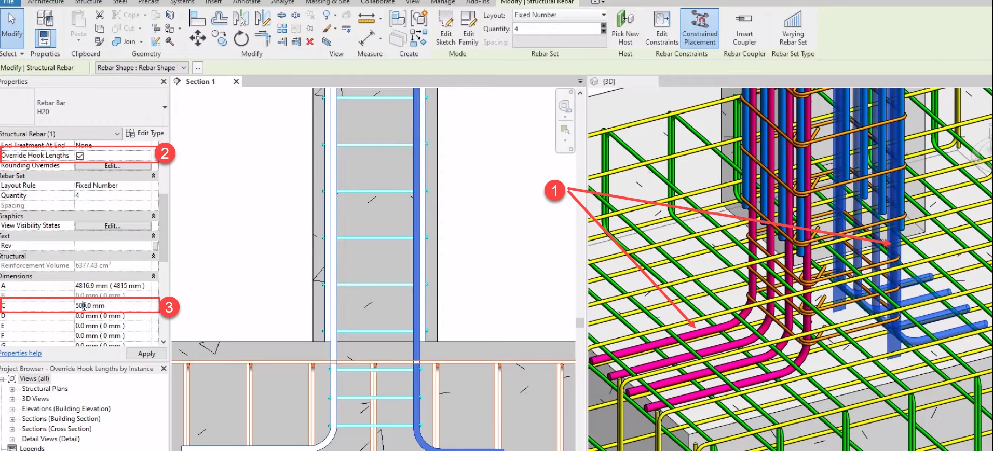Click the Pick New Host icon

coord(625,29)
